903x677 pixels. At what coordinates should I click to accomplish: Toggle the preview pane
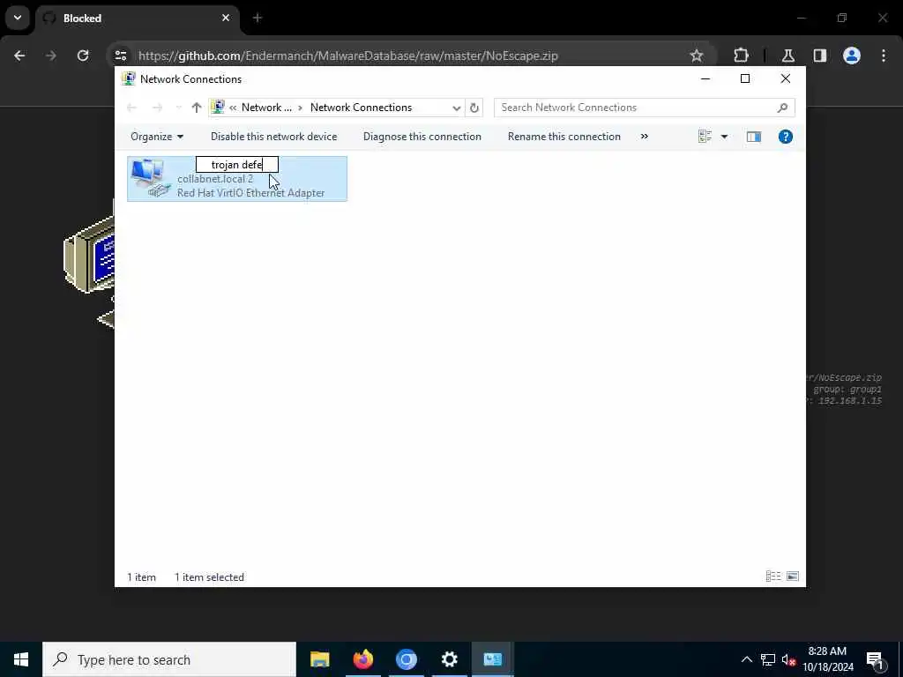753,137
